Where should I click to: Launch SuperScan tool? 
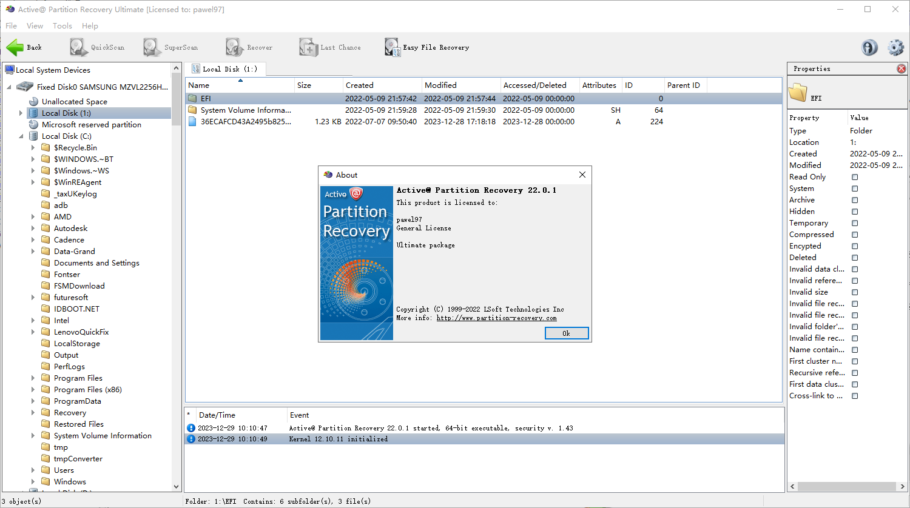[x=170, y=47]
